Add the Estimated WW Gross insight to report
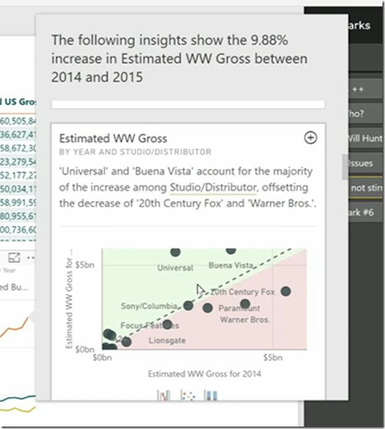Viewport: 385px width, 429px height. pyautogui.click(x=311, y=138)
